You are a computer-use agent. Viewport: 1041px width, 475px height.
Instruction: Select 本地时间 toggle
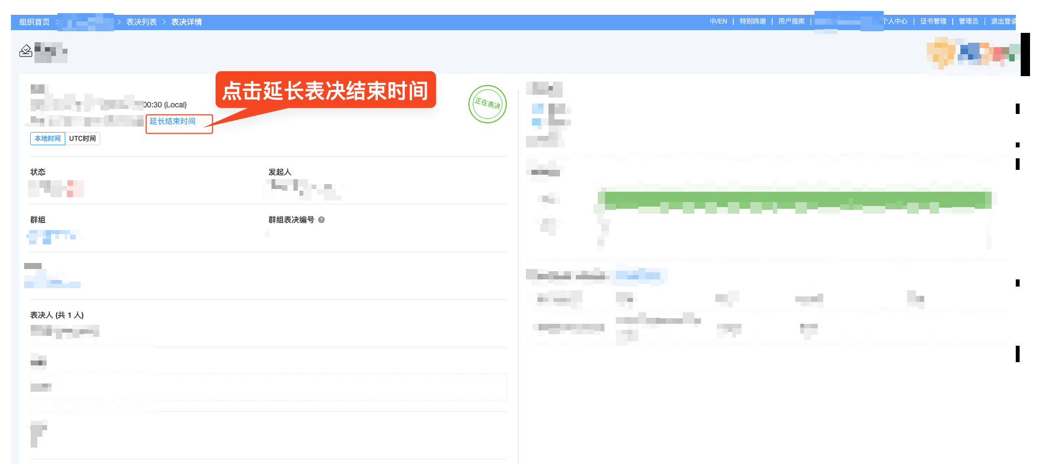[48, 139]
